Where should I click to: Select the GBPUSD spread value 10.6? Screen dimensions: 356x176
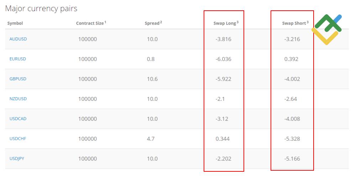152,79
